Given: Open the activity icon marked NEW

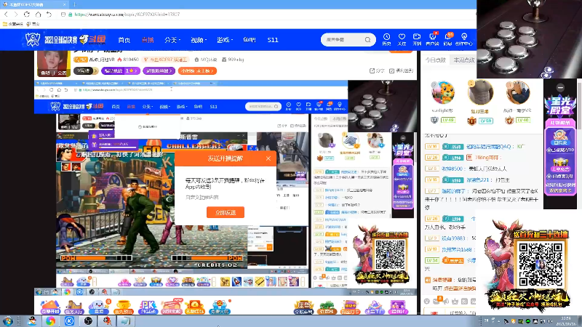Looking at the screenshot, I should [172, 306].
